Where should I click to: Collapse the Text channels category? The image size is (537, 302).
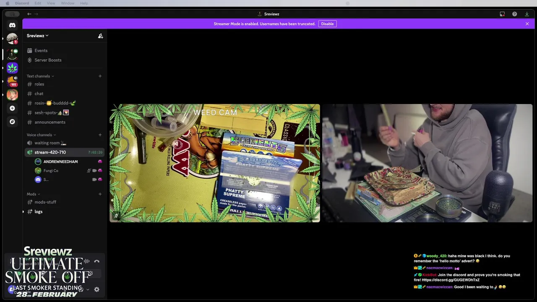tap(40, 76)
